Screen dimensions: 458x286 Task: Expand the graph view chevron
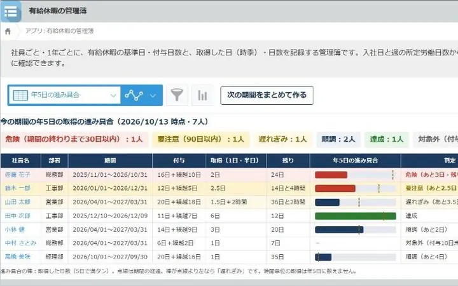[153, 95]
